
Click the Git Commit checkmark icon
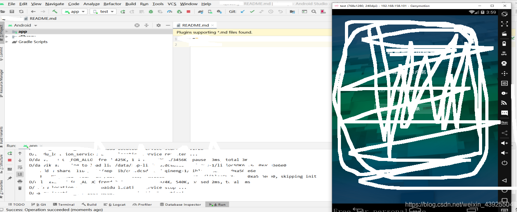[x=252, y=11]
